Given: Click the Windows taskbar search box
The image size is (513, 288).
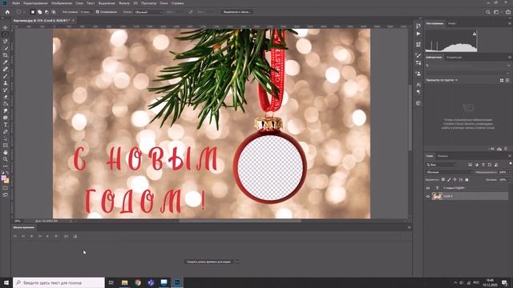Looking at the screenshot, I should 59,282.
